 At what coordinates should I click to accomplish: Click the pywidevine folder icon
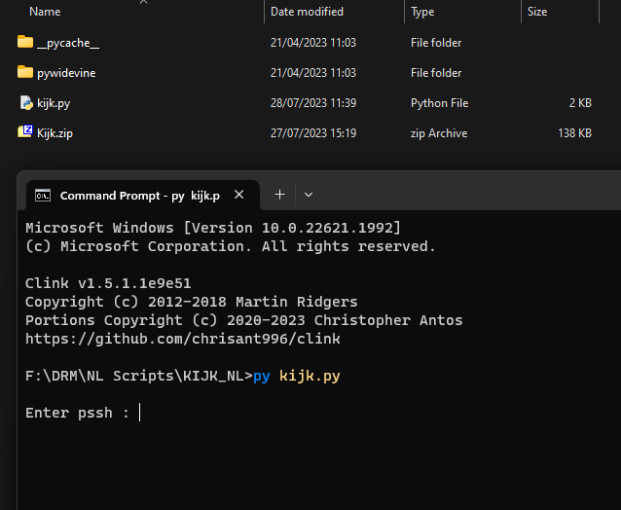click(25, 73)
